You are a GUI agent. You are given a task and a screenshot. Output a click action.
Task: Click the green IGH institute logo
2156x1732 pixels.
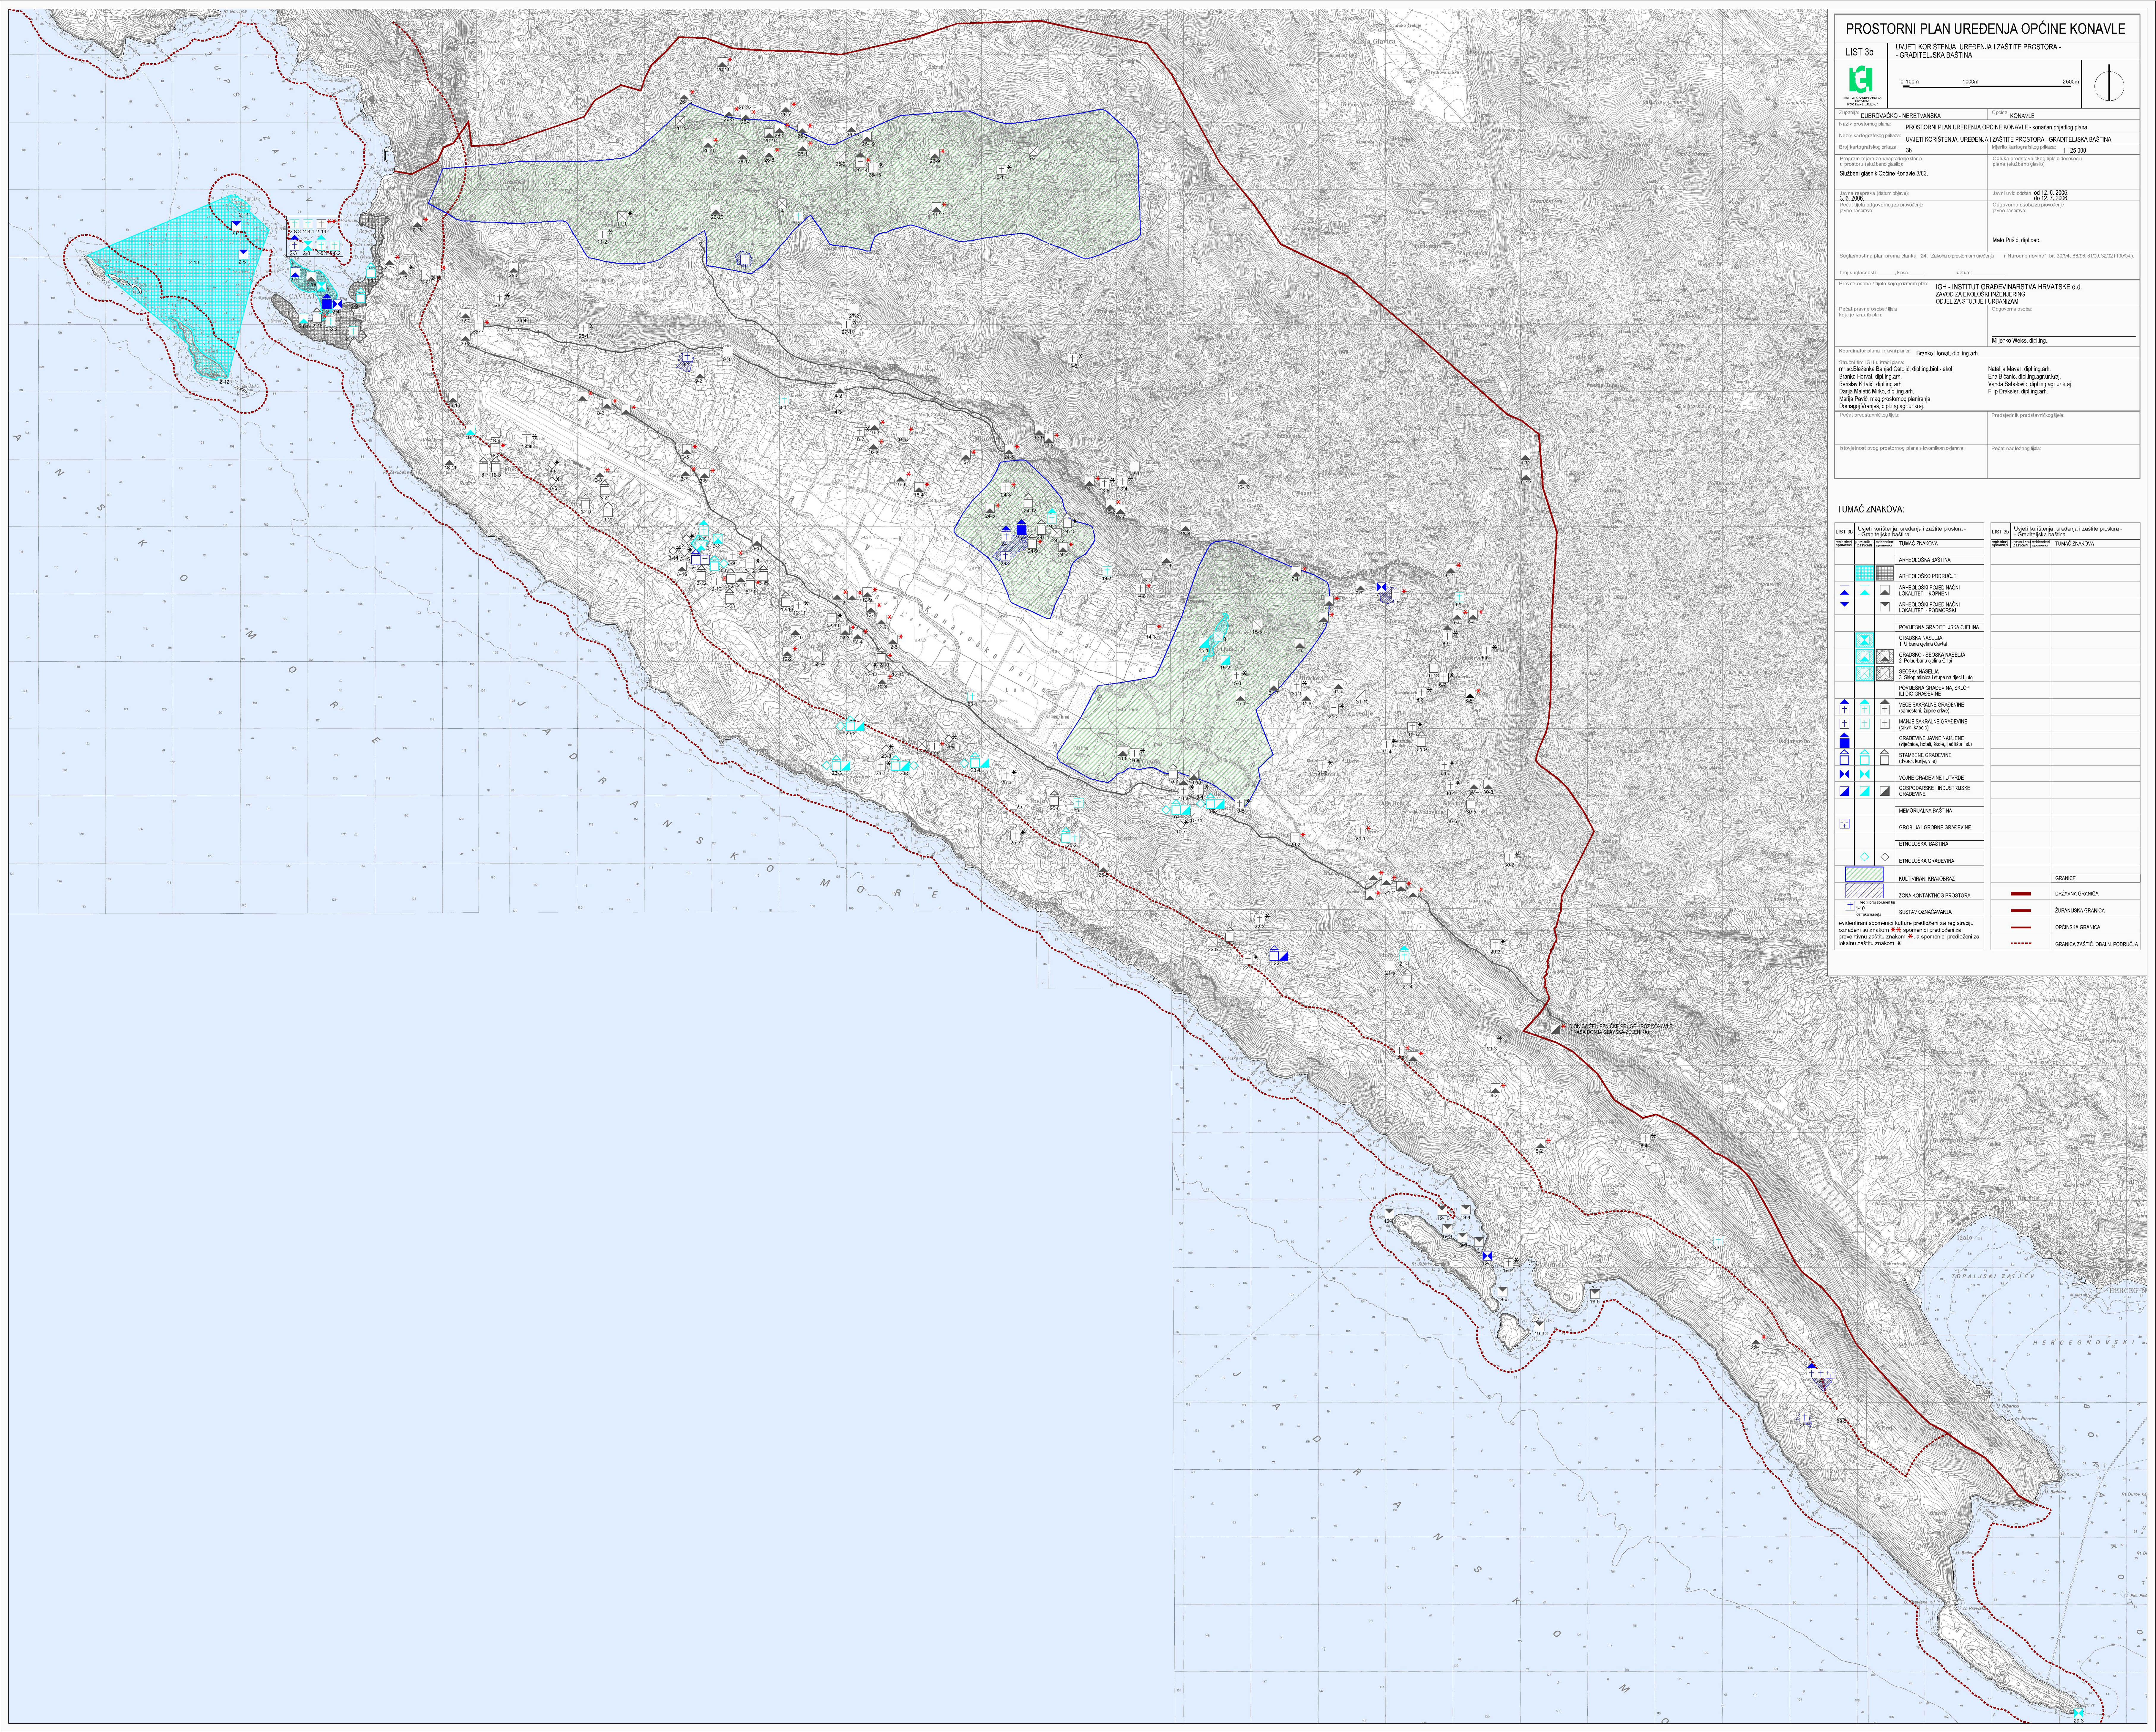tap(1861, 79)
